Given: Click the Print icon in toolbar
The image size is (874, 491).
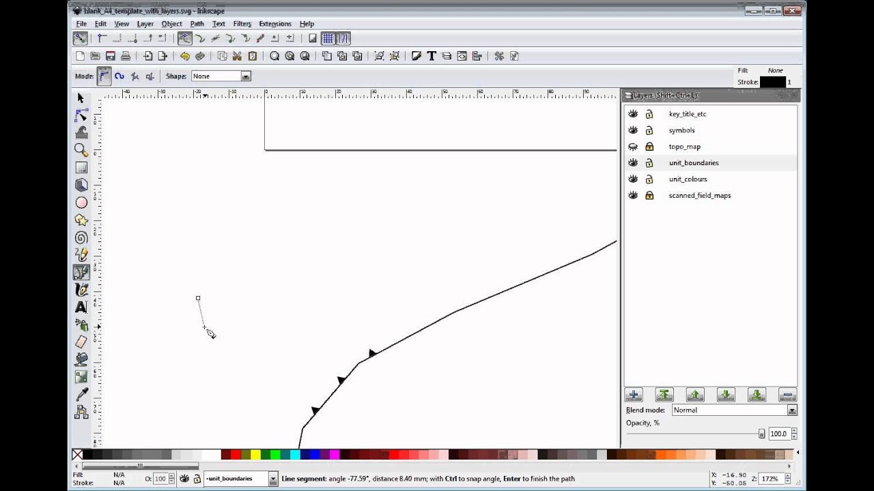Looking at the screenshot, I should coord(126,56).
